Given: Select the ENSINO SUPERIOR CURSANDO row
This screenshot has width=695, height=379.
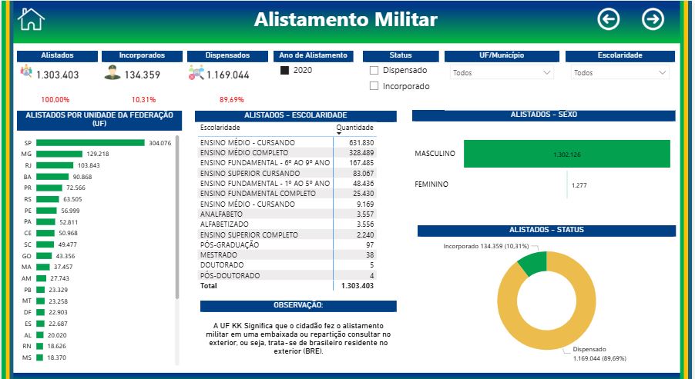Looking at the screenshot, I should coord(287,174).
